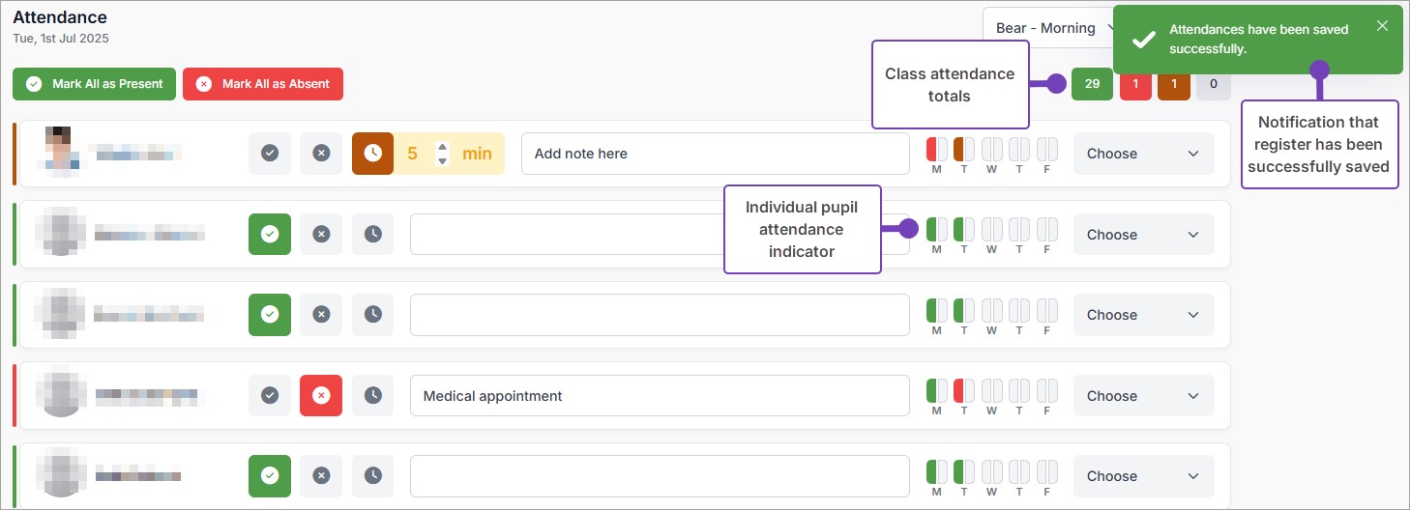Toggle red absent button on Medical appointment row
This screenshot has width=1410, height=510.
321,396
